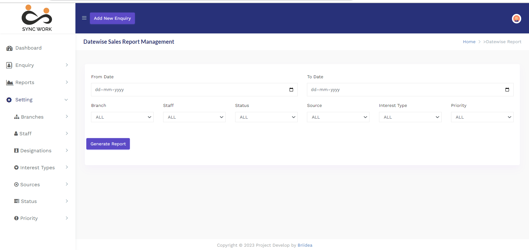Click the Setting gear icon
529x250 pixels.
9,100
